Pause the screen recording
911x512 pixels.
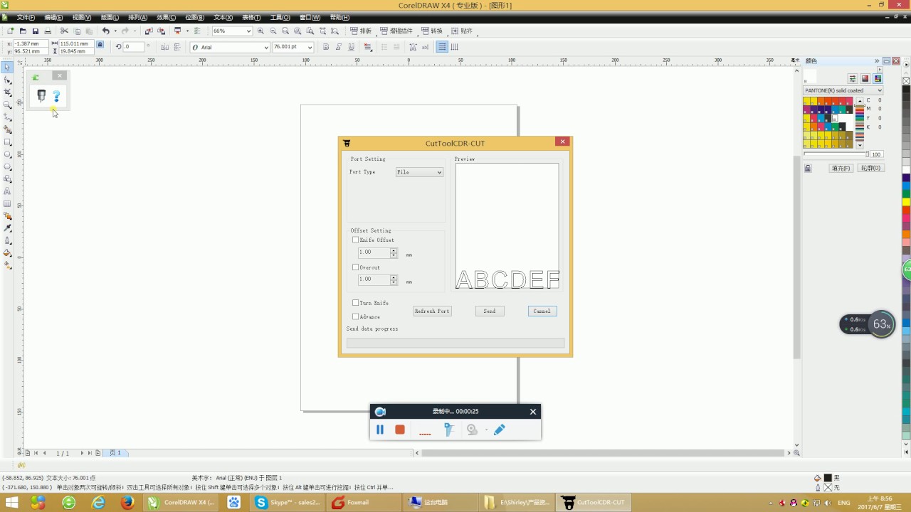click(x=380, y=430)
